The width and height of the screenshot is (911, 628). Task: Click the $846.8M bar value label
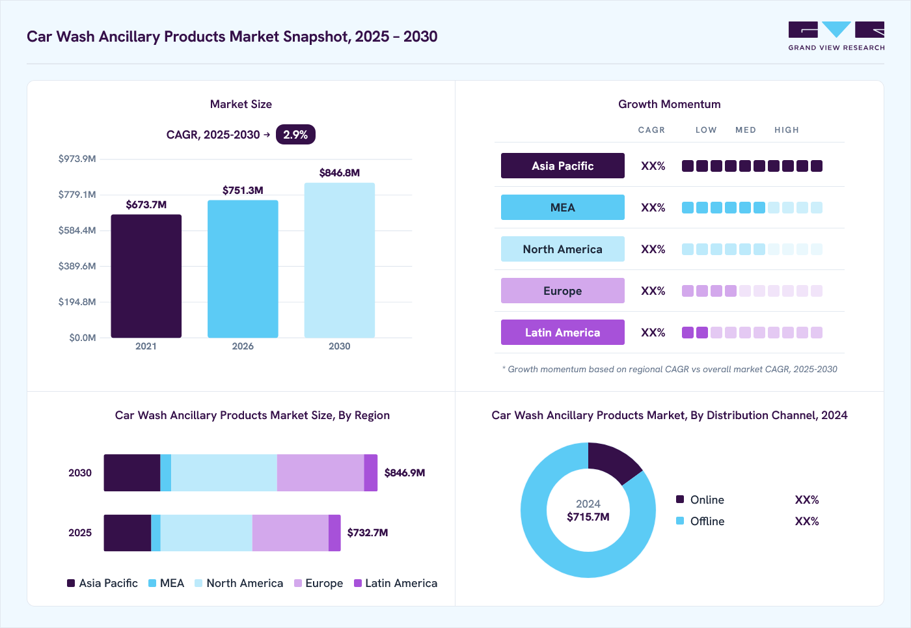340,173
